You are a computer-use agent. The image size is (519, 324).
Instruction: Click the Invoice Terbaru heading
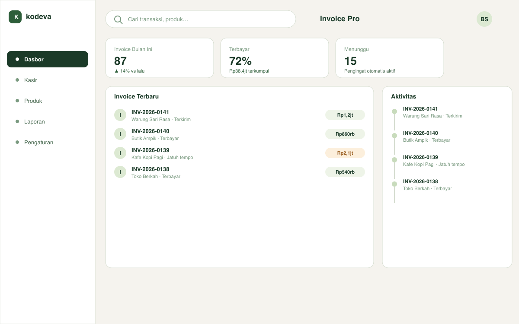click(136, 96)
